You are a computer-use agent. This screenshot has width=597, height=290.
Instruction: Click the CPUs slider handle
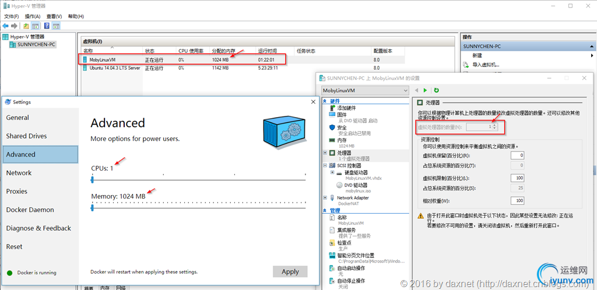pos(92,179)
